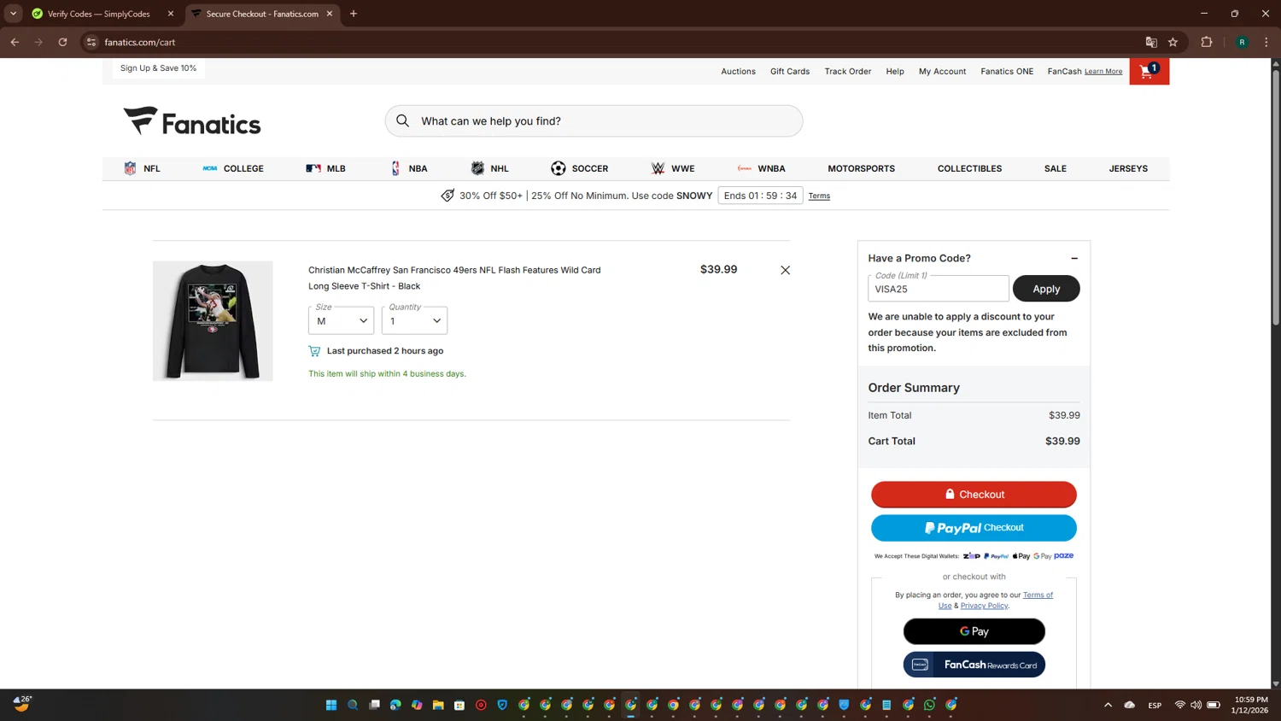Click the red Checkout button
This screenshot has width=1281, height=721.
(x=974, y=495)
